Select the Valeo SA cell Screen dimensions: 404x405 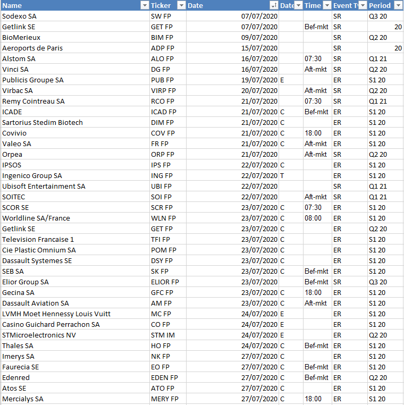[75, 144]
